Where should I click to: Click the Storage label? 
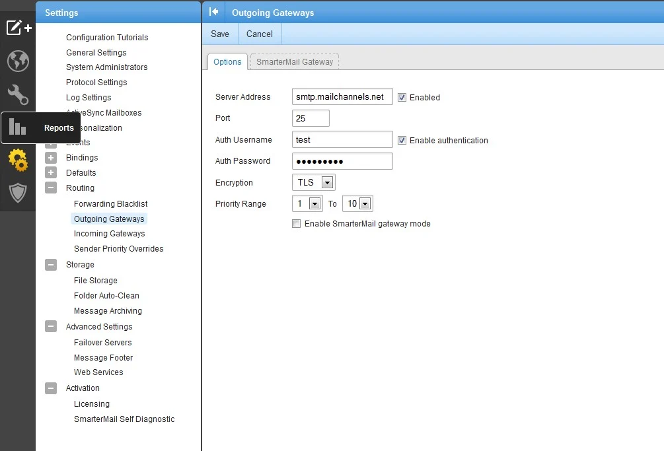pyautogui.click(x=80, y=265)
